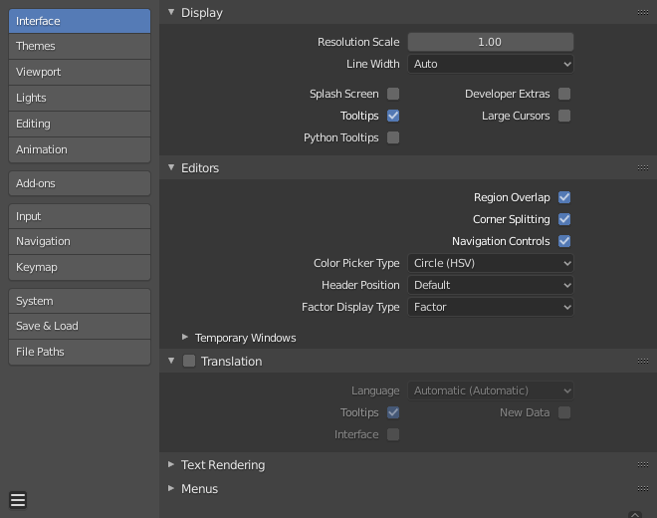Click the Text Rendering panel drag grip
Viewport: 657px width, 518px height.
click(x=643, y=465)
